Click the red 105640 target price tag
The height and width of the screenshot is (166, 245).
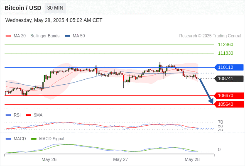[229, 104]
